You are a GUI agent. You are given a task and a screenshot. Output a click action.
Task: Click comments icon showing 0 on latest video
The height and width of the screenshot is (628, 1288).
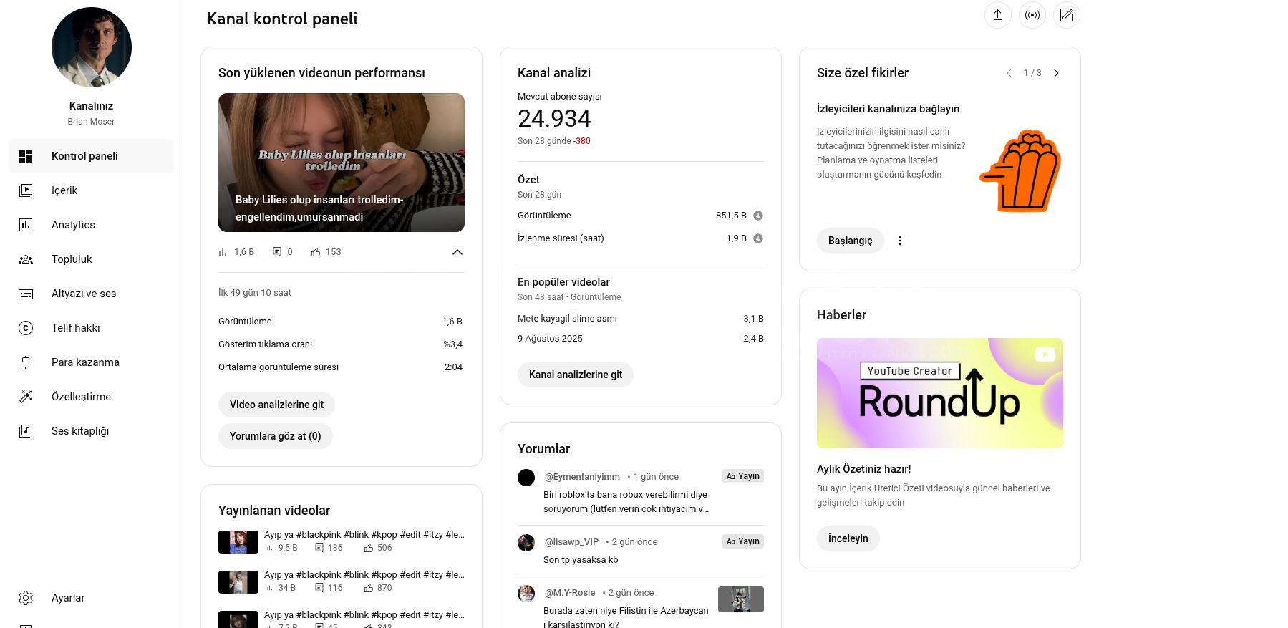[277, 252]
